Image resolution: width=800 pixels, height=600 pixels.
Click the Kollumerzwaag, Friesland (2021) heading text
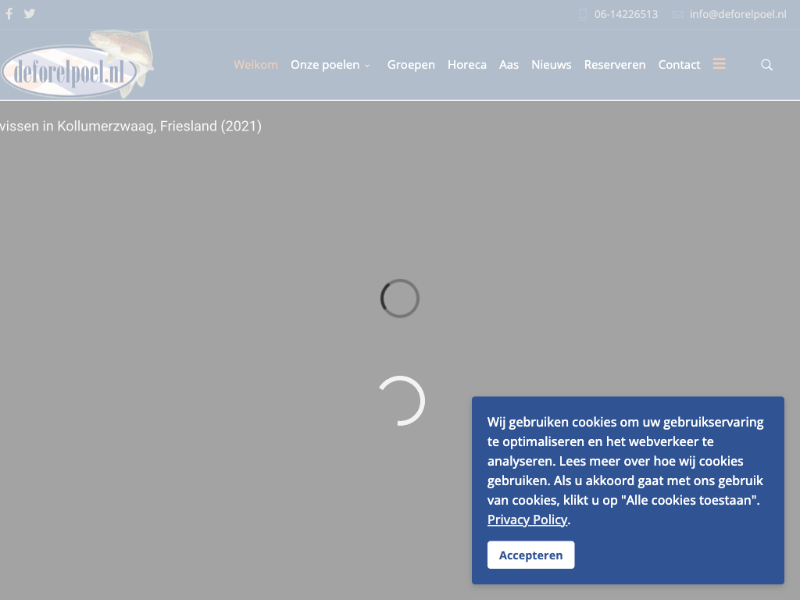pyautogui.click(x=130, y=126)
